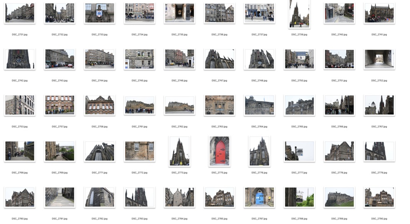The height and width of the screenshot is (224, 410).
Task: Click the DSC_2753.jpg file name
Action: (x=20, y=127)
